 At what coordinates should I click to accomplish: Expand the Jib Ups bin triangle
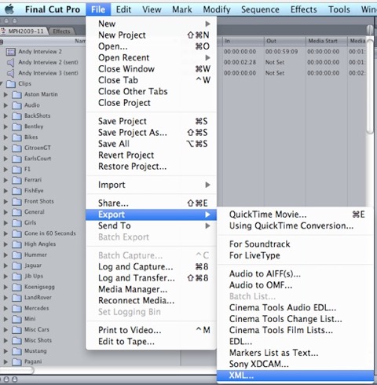coord(5,277)
